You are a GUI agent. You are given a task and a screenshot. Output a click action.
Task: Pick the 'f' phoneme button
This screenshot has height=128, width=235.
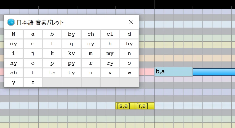[x=52, y=44]
